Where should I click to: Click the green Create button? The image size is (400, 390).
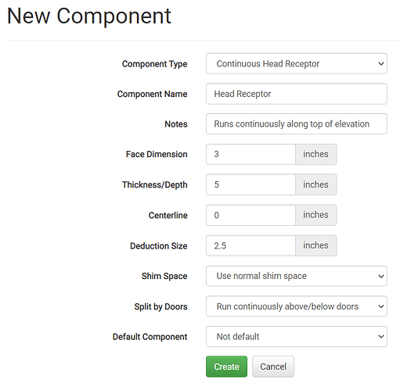pyautogui.click(x=226, y=367)
